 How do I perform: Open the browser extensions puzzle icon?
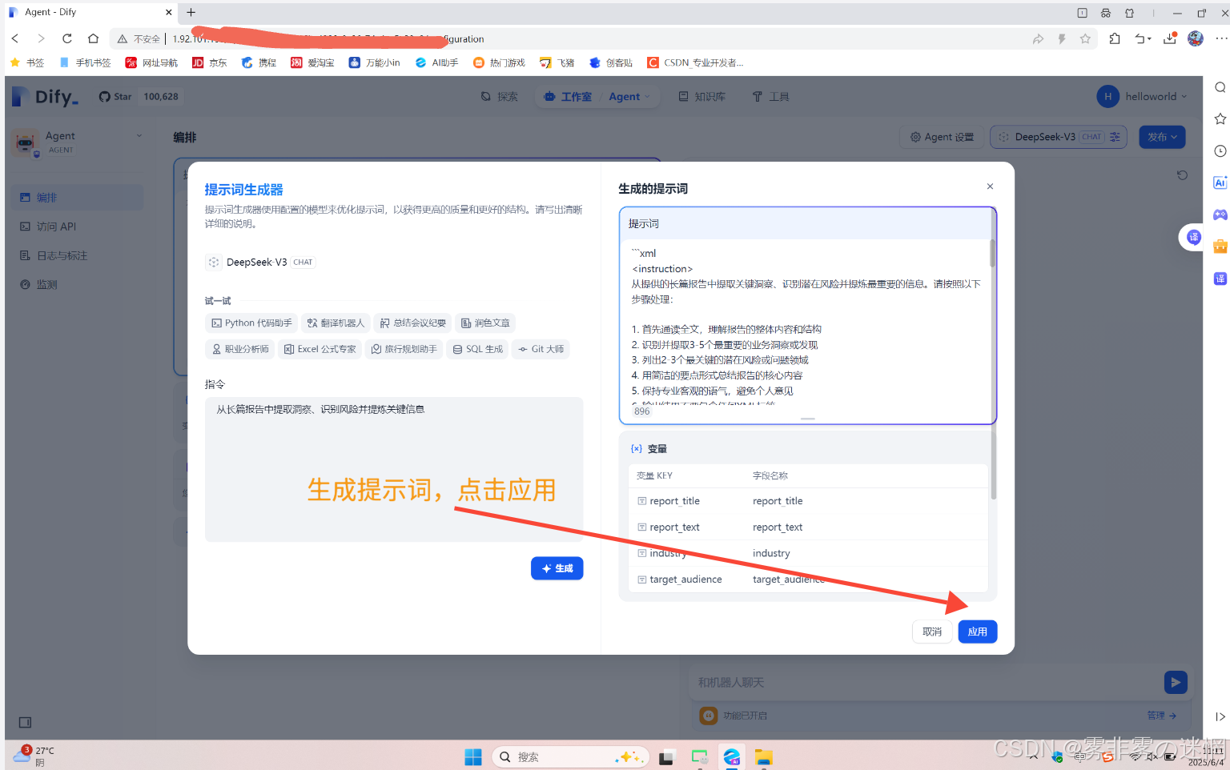click(1115, 38)
